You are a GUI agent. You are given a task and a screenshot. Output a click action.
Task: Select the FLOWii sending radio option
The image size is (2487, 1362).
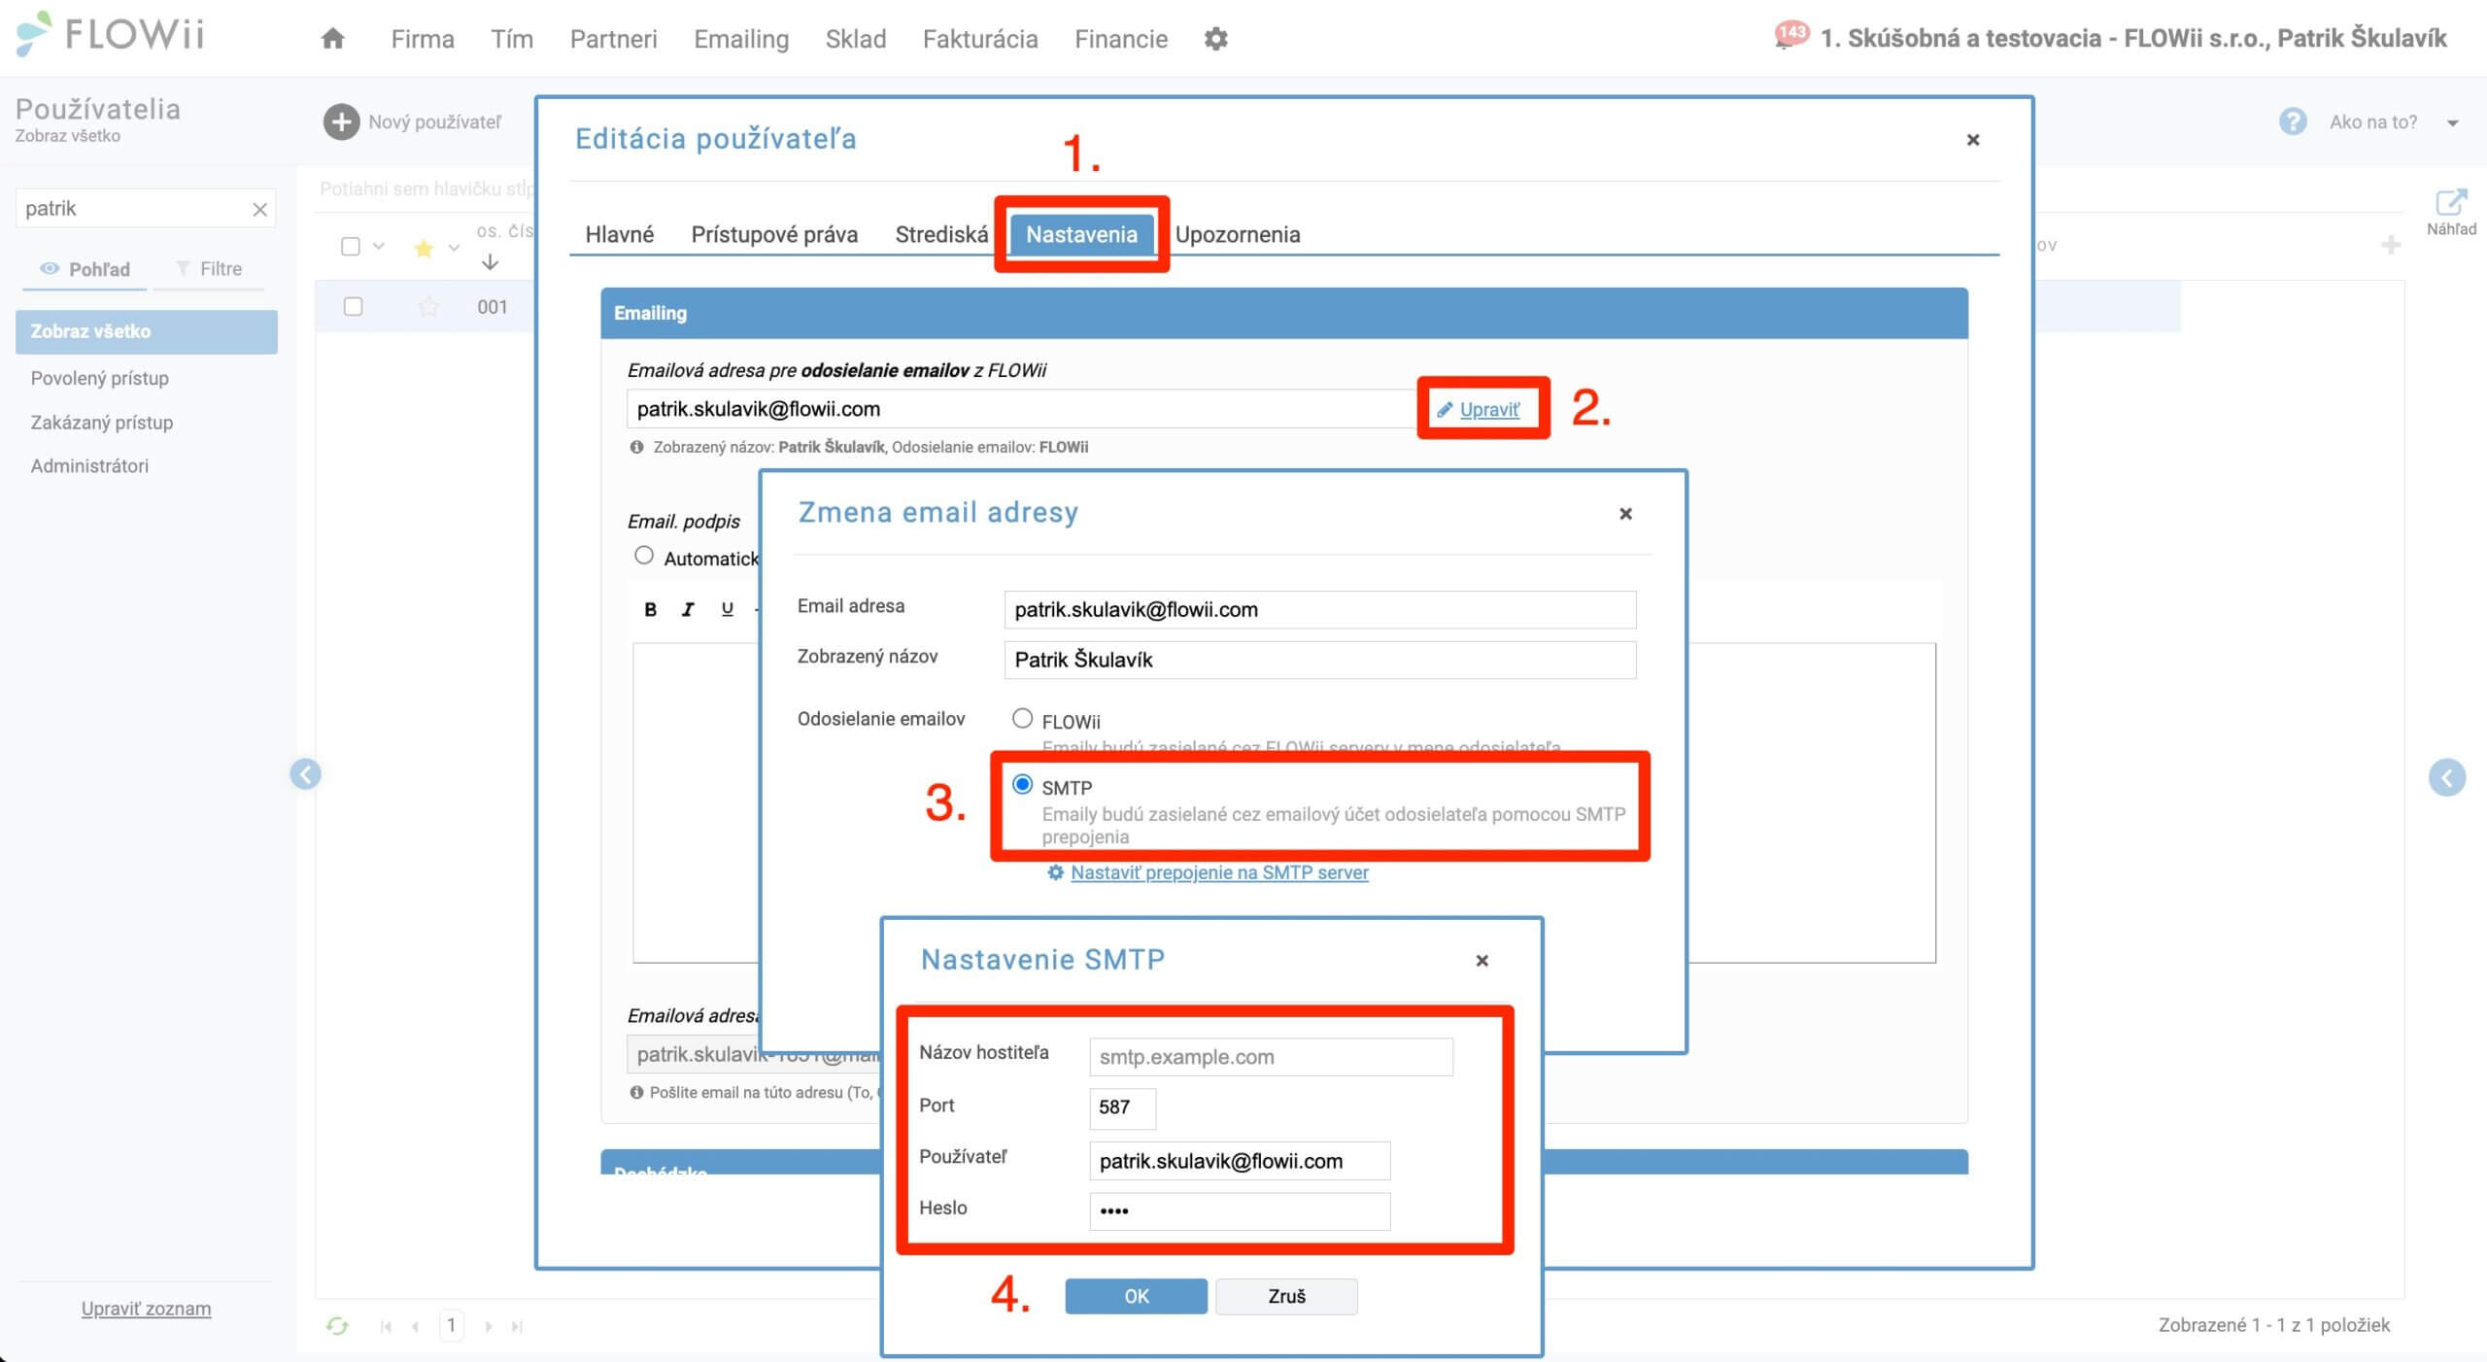click(1022, 718)
